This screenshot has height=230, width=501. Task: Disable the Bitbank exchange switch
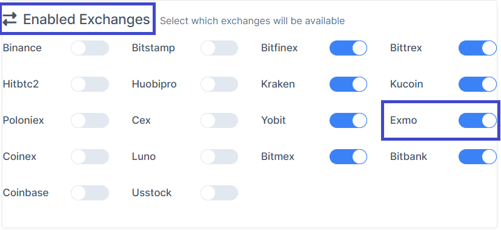[477, 157]
